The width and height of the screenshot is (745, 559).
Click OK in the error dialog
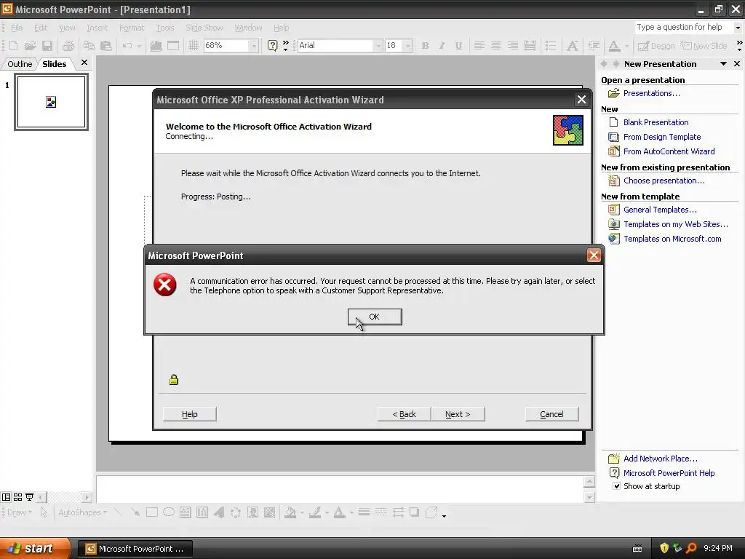click(375, 317)
